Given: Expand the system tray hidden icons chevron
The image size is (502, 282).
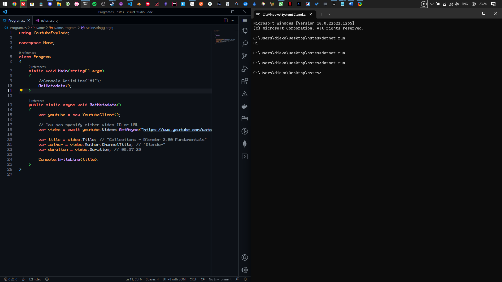Looking at the screenshot, I should [x=432, y=4].
